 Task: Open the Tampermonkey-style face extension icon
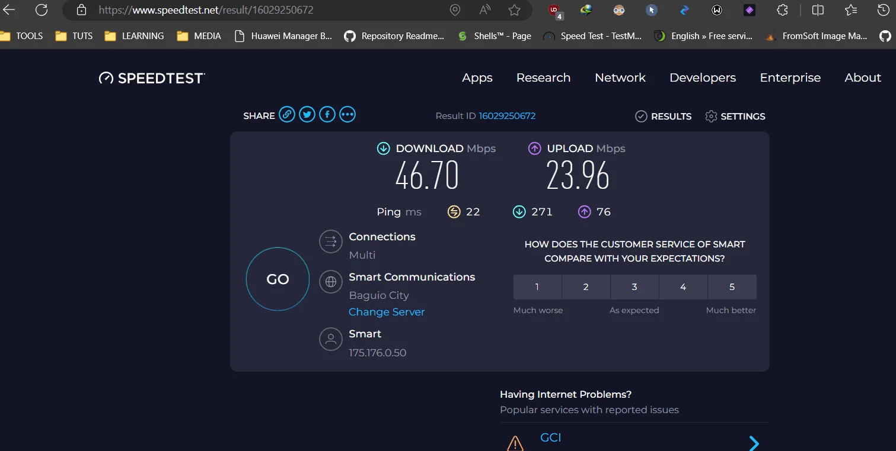(x=619, y=10)
